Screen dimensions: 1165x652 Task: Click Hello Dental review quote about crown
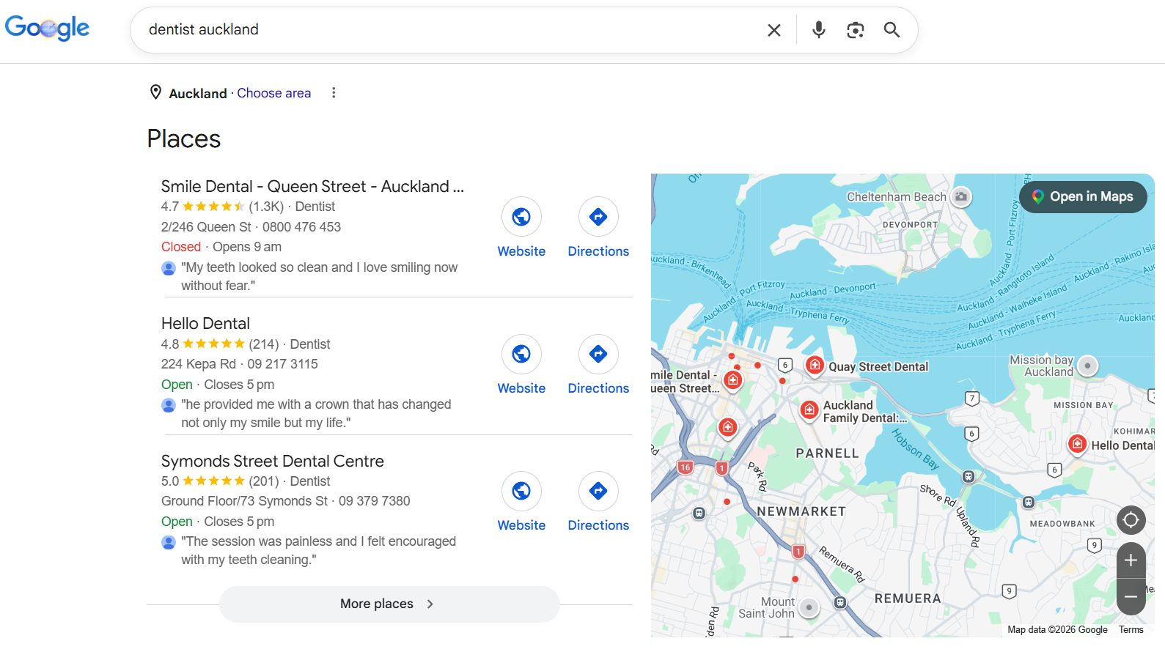pos(316,413)
